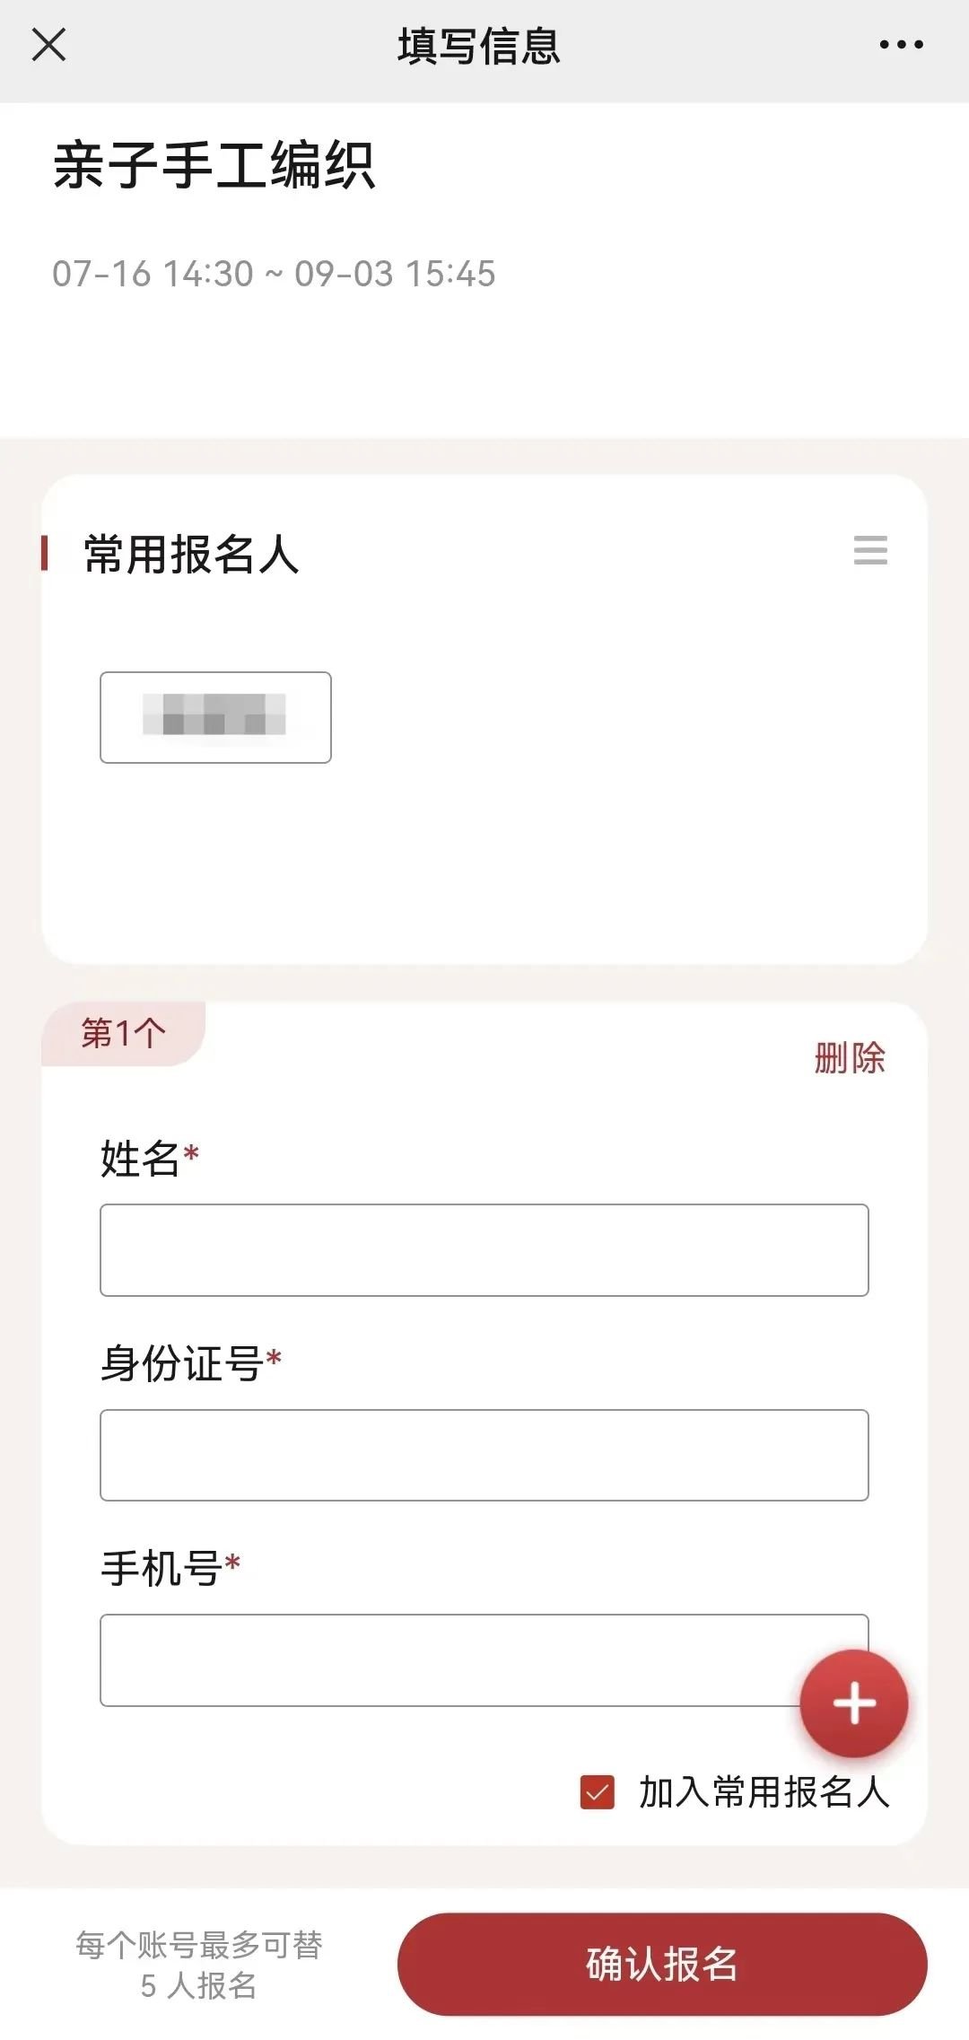Select the saved frequent registrant chip

215,717
